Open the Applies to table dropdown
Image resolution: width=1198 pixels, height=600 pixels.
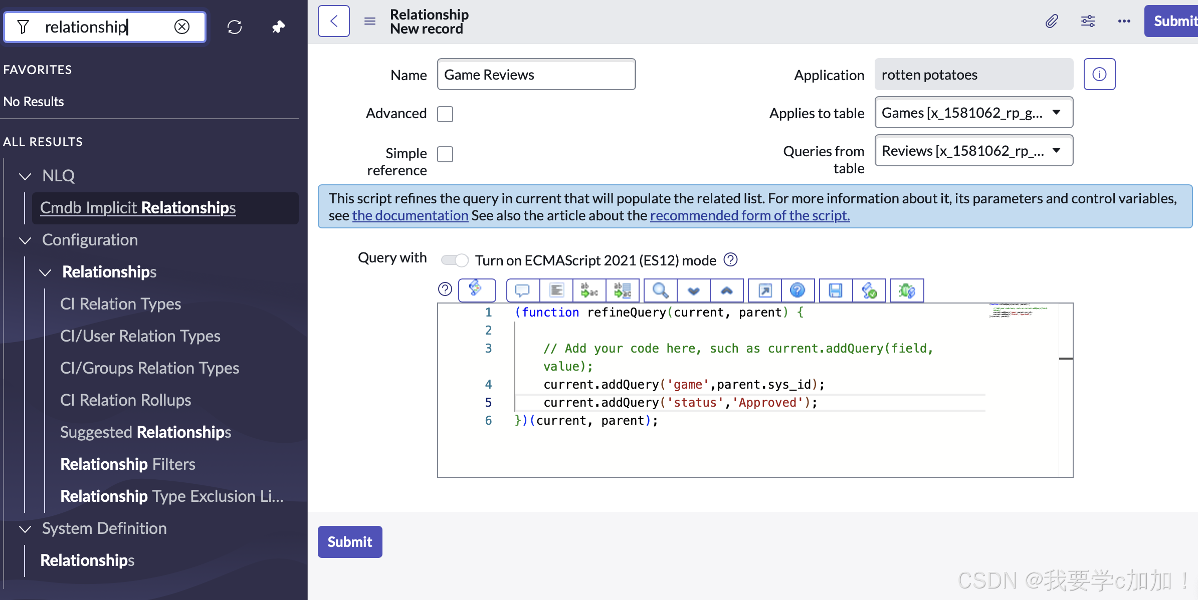(x=973, y=113)
